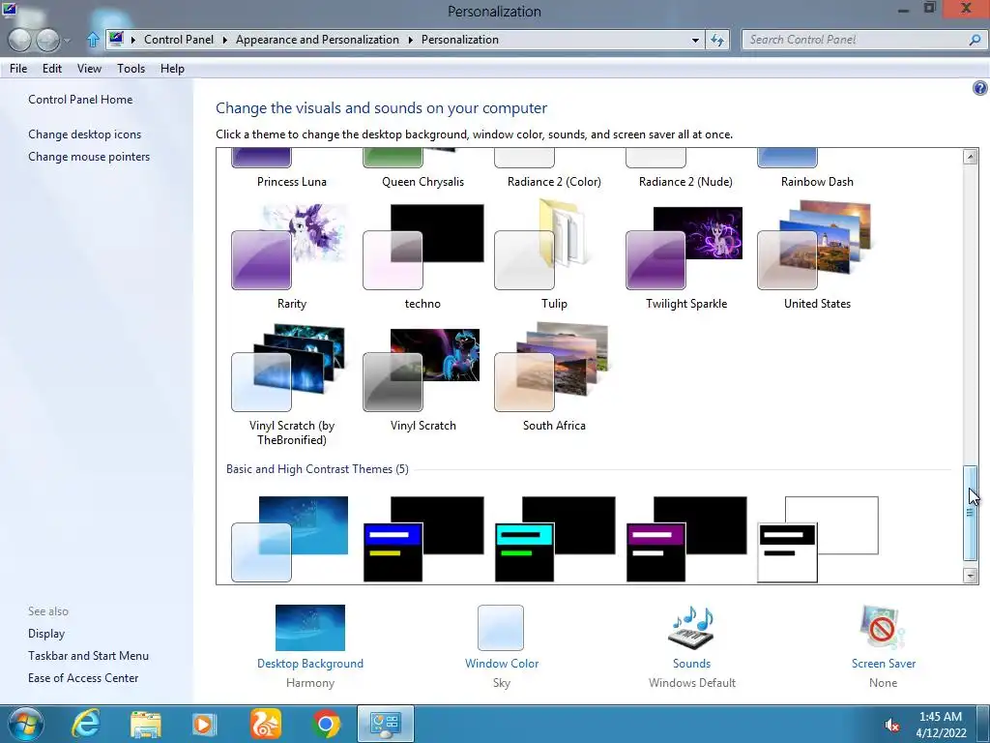Open the Tools menu
This screenshot has width=990, height=743.
tap(131, 69)
